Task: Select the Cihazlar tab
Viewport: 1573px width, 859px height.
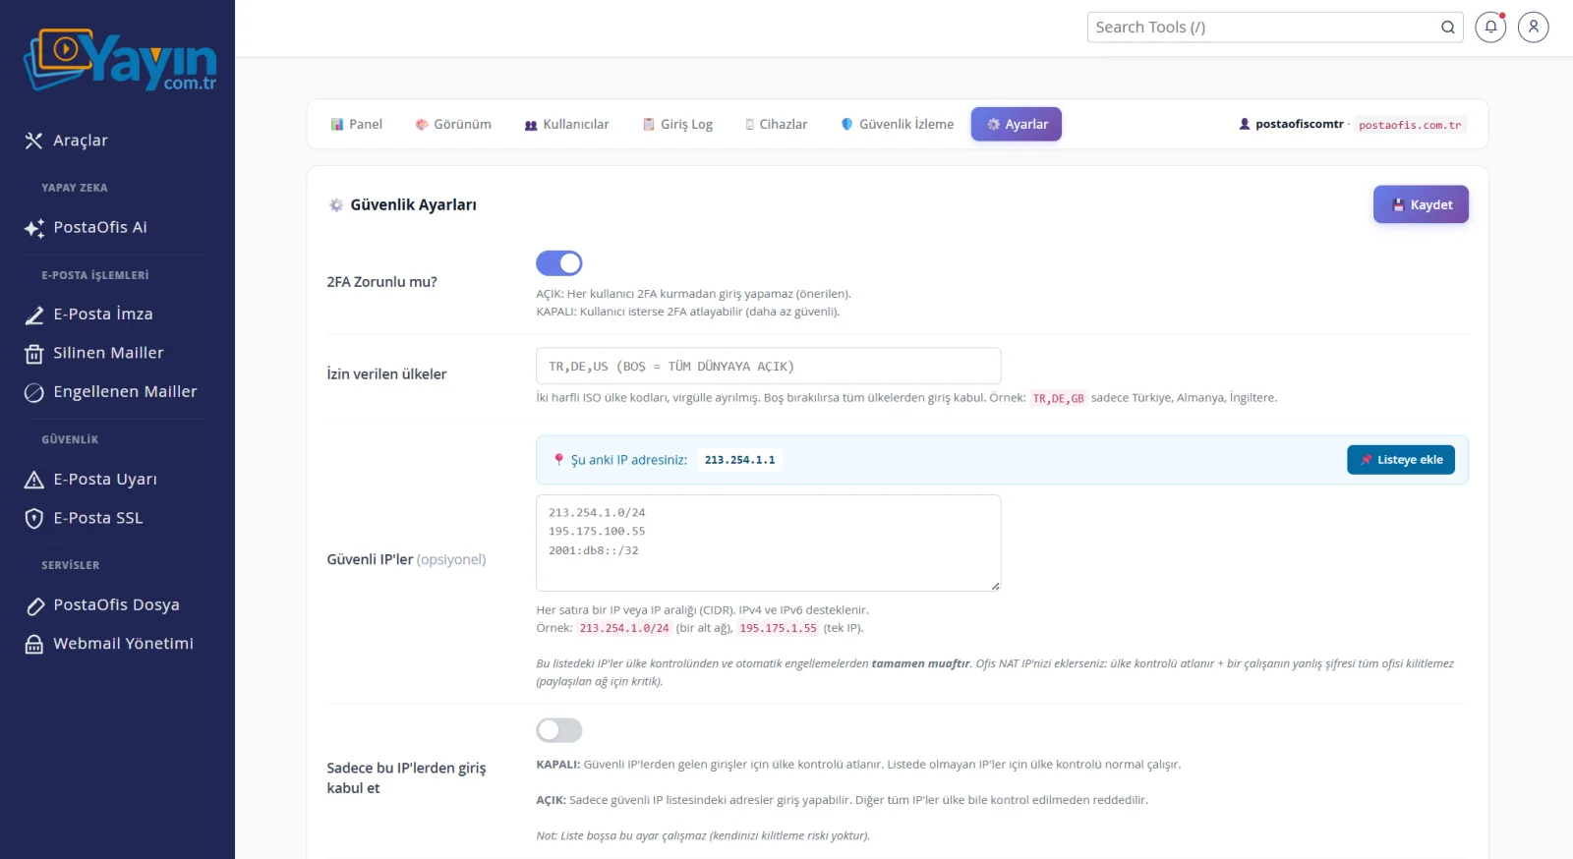Action: tap(776, 125)
